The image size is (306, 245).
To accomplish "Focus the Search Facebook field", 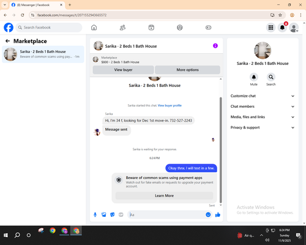I will click(49, 28).
